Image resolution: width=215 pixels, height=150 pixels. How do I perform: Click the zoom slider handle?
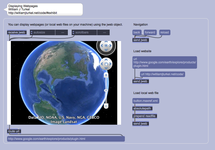pos(106,90)
